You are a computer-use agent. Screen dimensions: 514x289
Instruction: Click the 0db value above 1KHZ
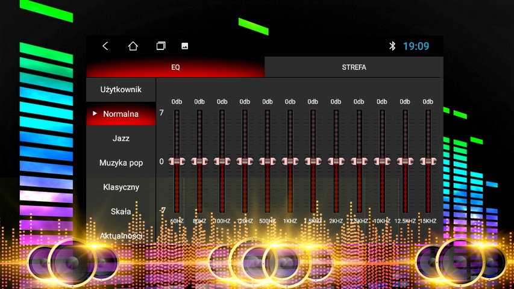(x=290, y=102)
